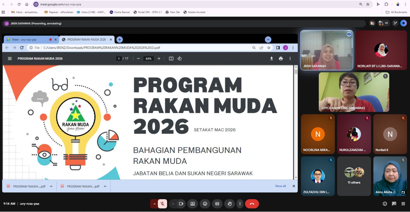The image size is (410, 212).
Task: Select the JOYCE ANYIE video tile
Action: click(x=354, y=92)
